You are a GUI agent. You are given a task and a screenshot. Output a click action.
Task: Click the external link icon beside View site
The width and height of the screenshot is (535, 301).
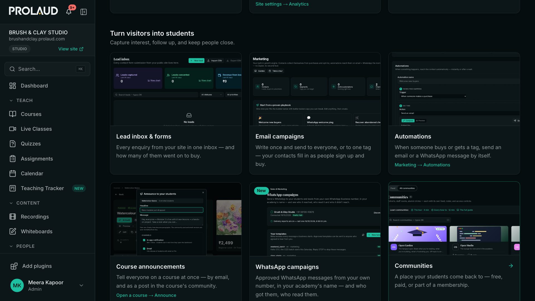coord(81,49)
